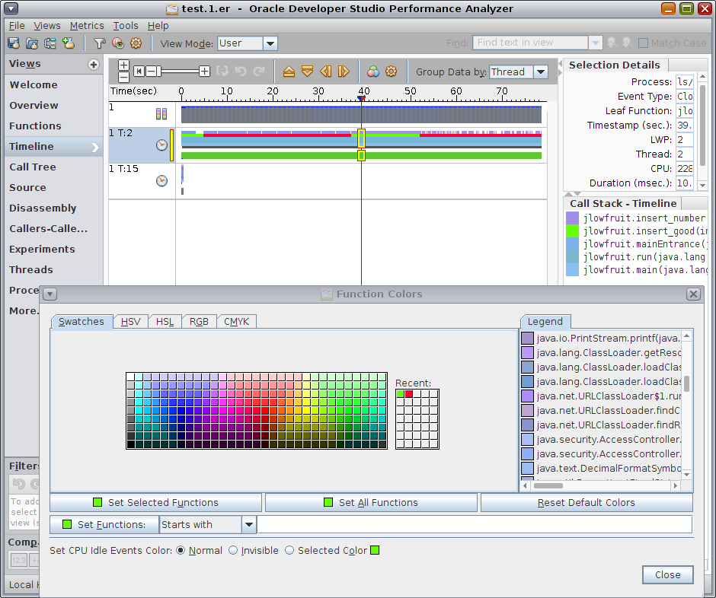Click the timeline vertical zoom-in plus icon
This screenshot has width=716, height=598.
(x=123, y=65)
